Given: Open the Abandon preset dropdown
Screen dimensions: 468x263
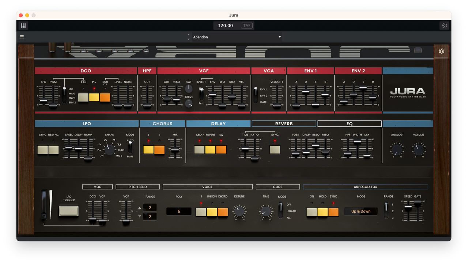Looking at the screenshot, I should (x=237, y=37).
